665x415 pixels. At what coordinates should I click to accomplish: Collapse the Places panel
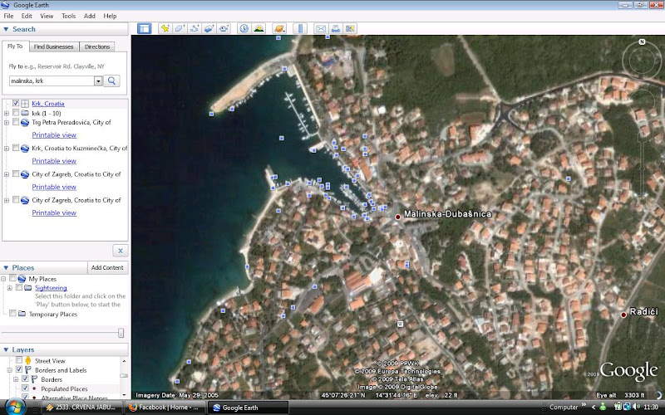tap(6, 267)
